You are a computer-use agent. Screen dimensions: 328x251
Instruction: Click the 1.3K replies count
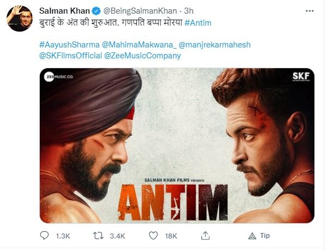63,235
